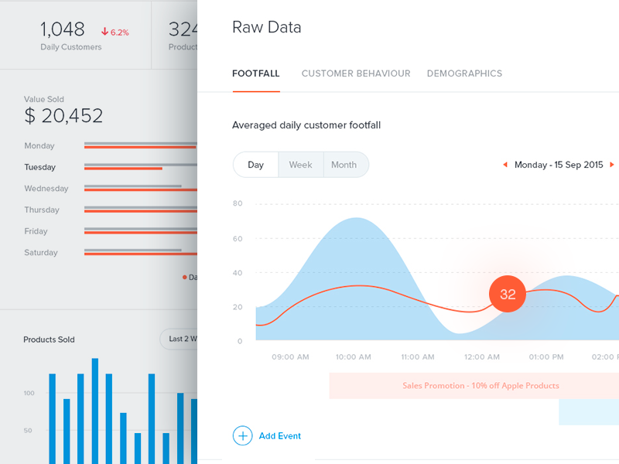The height and width of the screenshot is (464, 619).
Task: Click the light blue event block below the promotion
Action: [x=588, y=412]
